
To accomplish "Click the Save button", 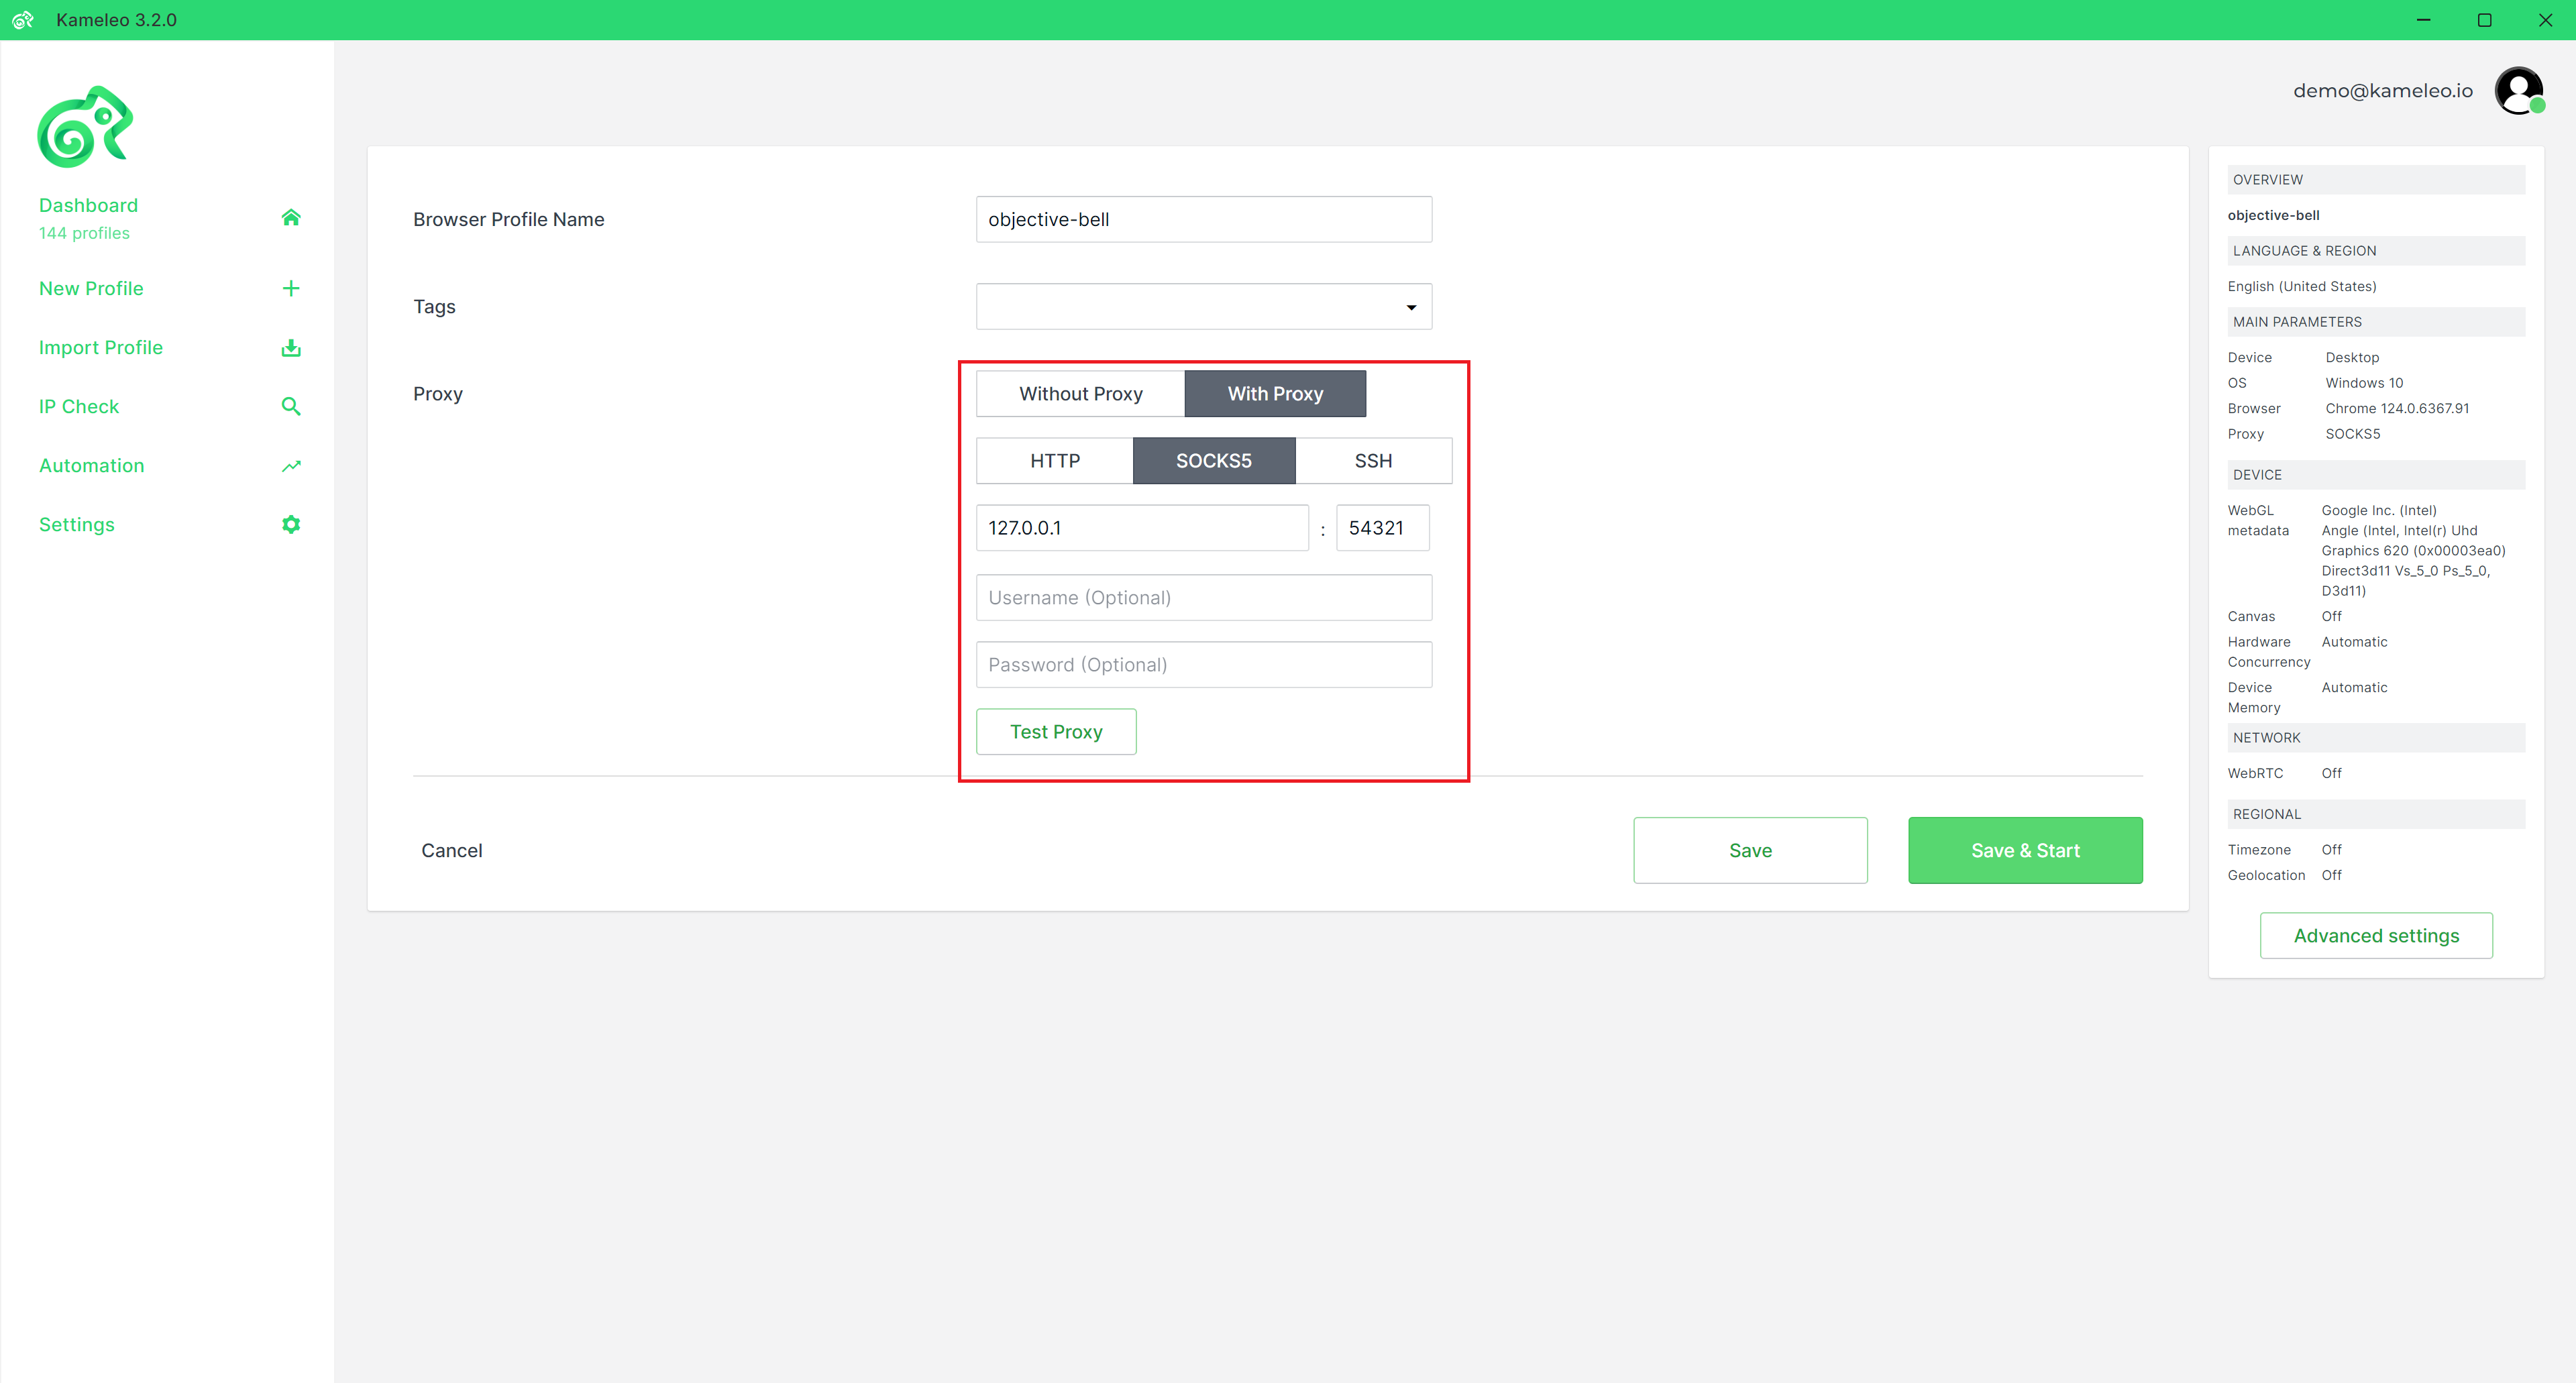I will [x=1750, y=850].
